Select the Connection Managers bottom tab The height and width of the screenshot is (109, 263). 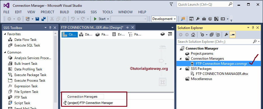point(82,97)
